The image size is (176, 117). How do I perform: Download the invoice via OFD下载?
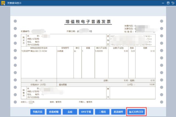click(86, 112)
